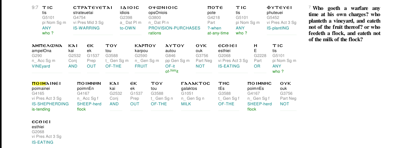Open Strong's number G2590 for karpou
The height and width of the screenshot is (148, 402).
[x=141, y=56]
